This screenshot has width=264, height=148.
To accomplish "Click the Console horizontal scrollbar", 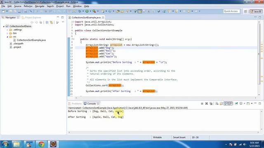I will (163, 132).
